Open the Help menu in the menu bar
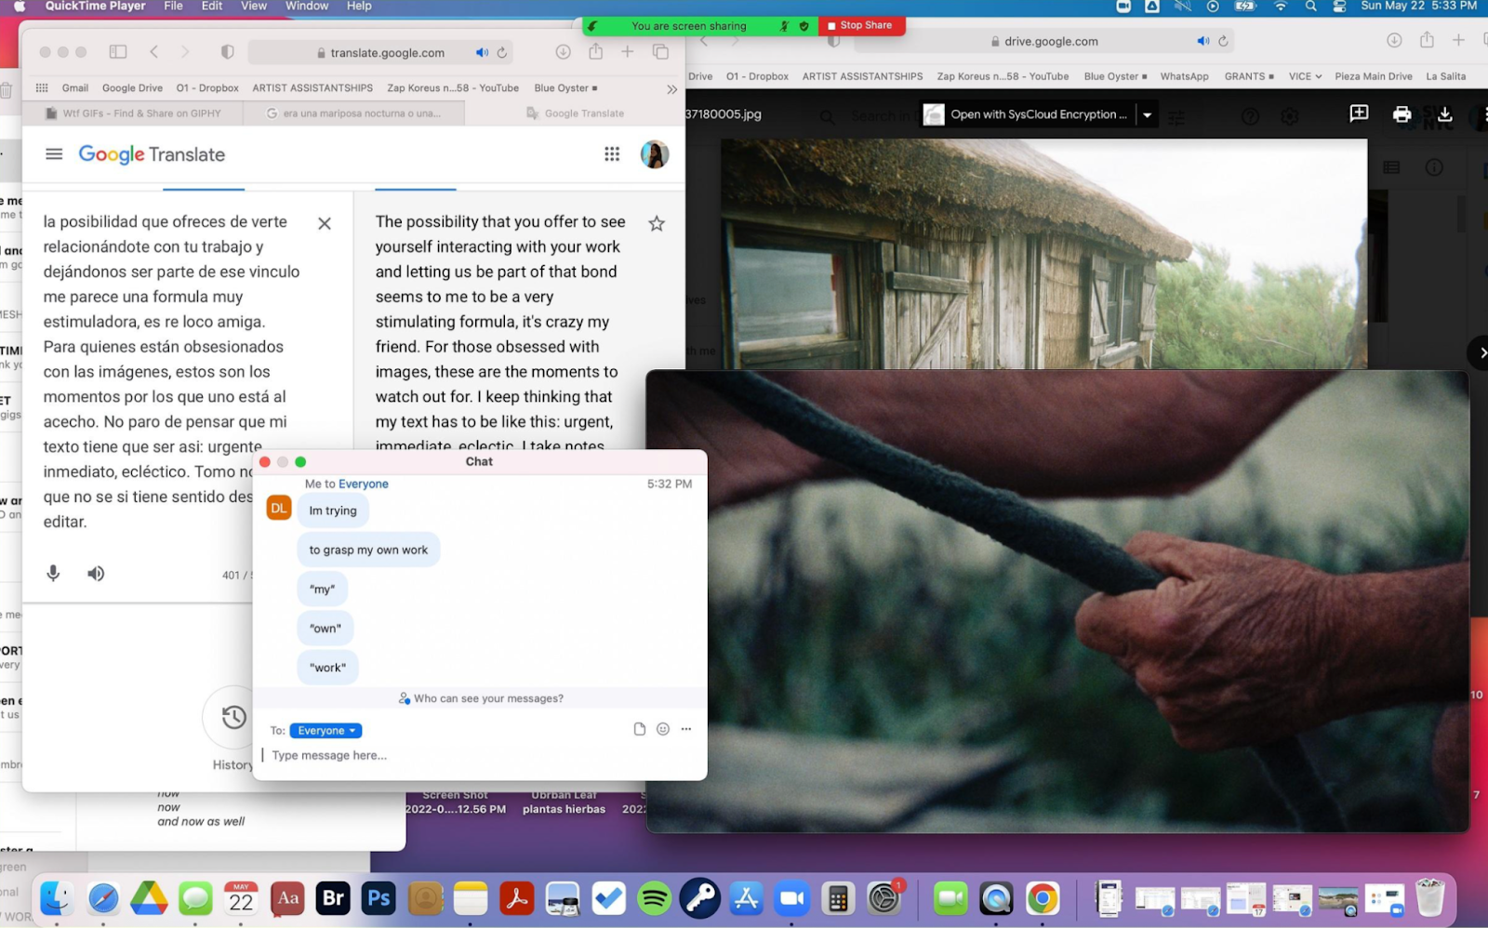Screen dimensions: 1488x928 click(359, 7)
